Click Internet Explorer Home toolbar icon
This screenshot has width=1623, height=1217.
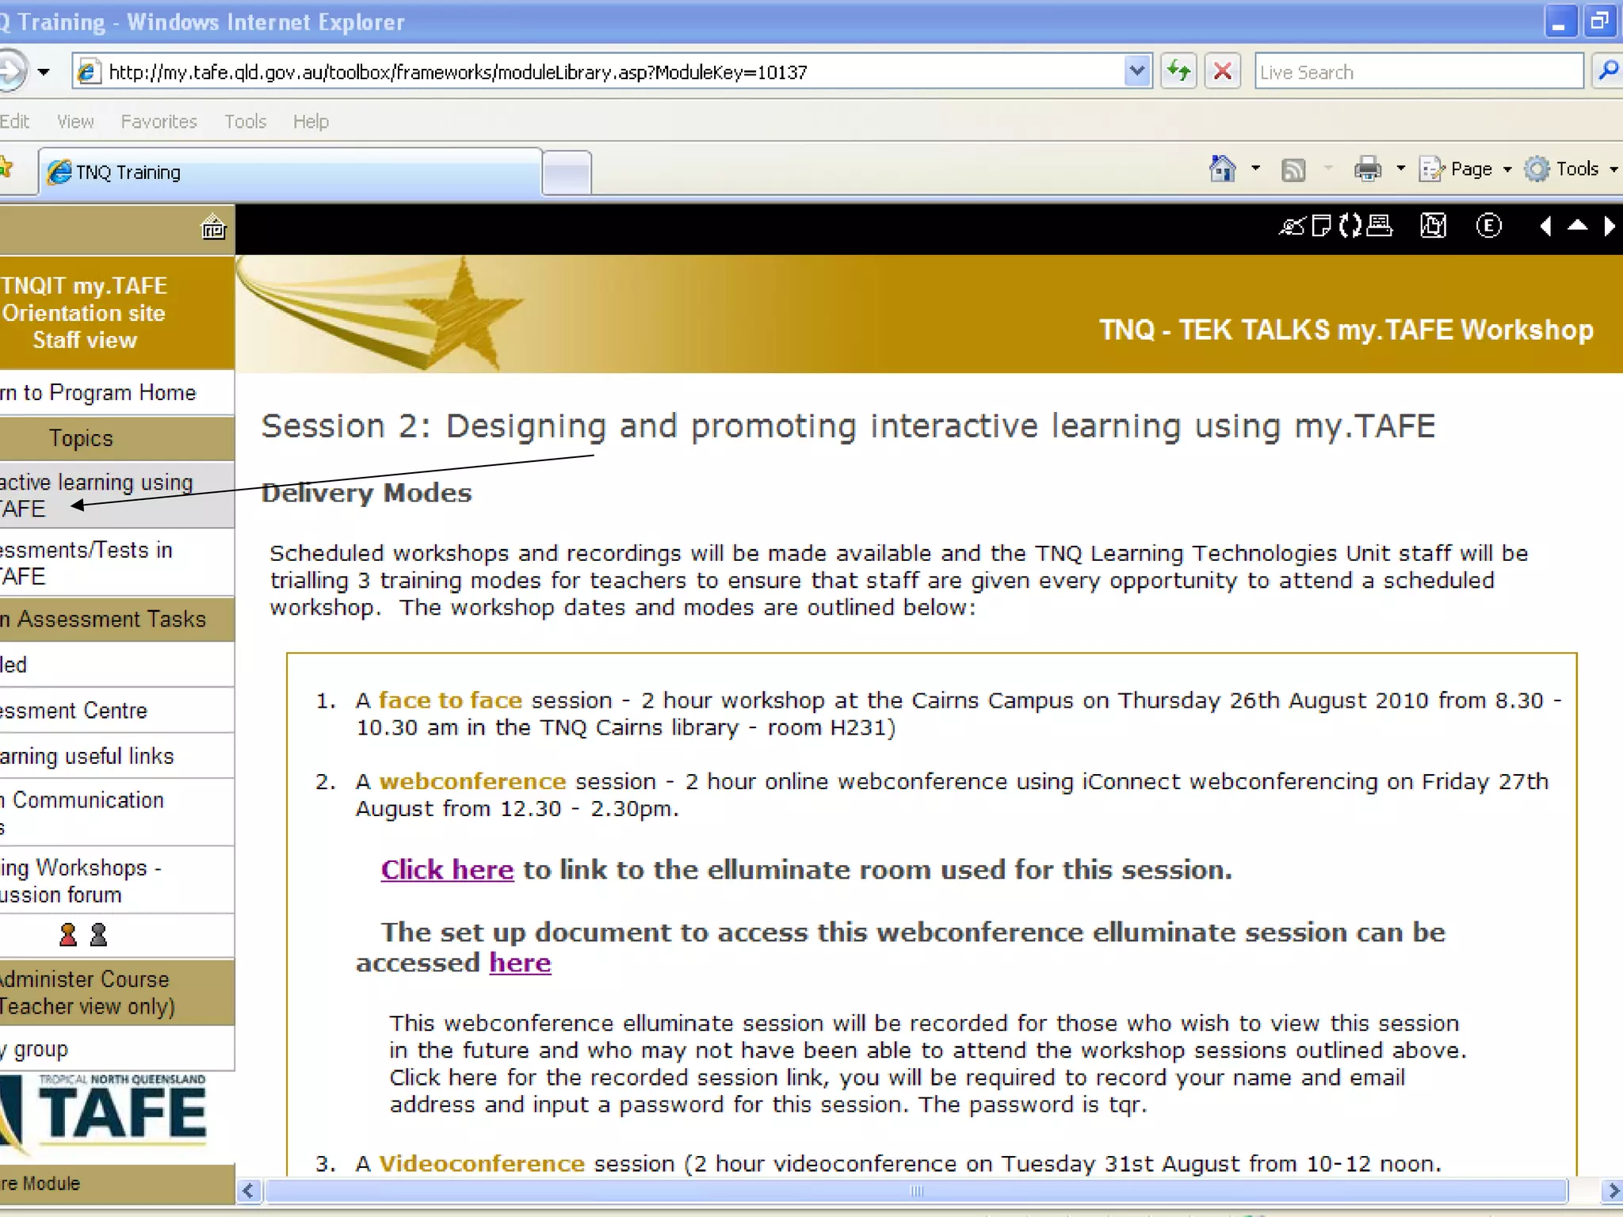[1222, 169]
